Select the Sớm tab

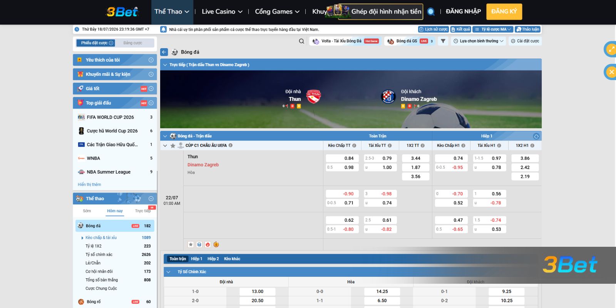point(87,211)
